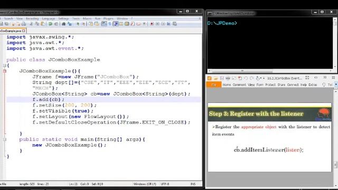Click Save icon in Notepad++ toolbar
Screen dimensions: 338x190
[1, 24]
